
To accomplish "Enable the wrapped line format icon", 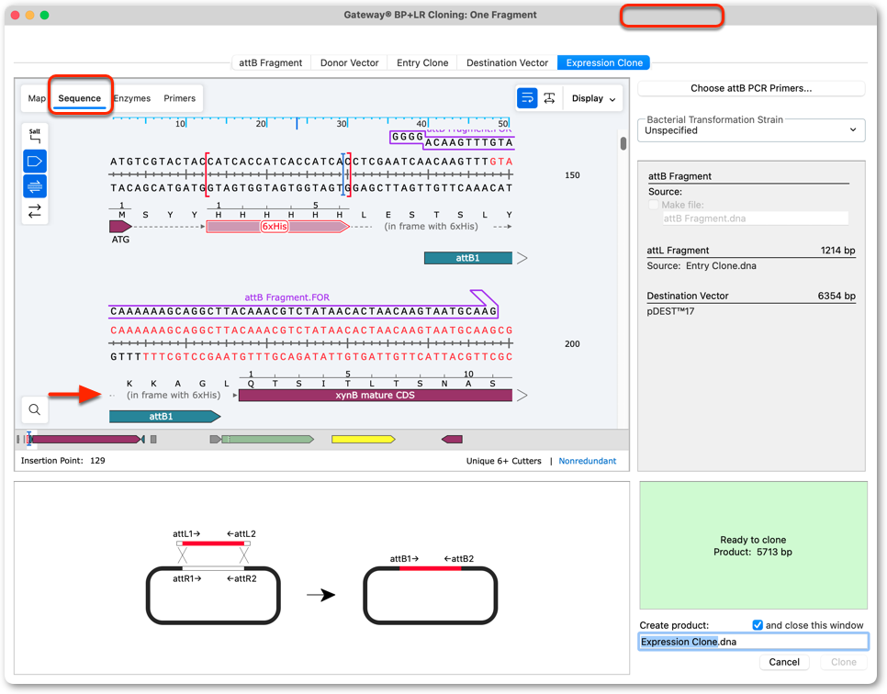I will 527,98.
